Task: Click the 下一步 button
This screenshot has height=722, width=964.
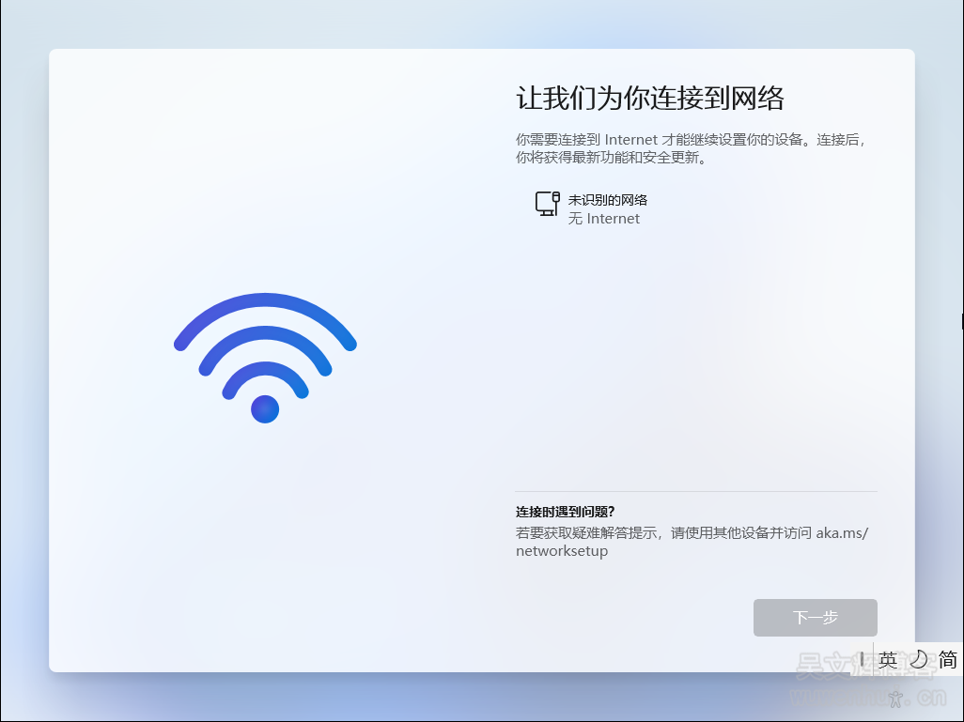Action: [x=816, y=618]
